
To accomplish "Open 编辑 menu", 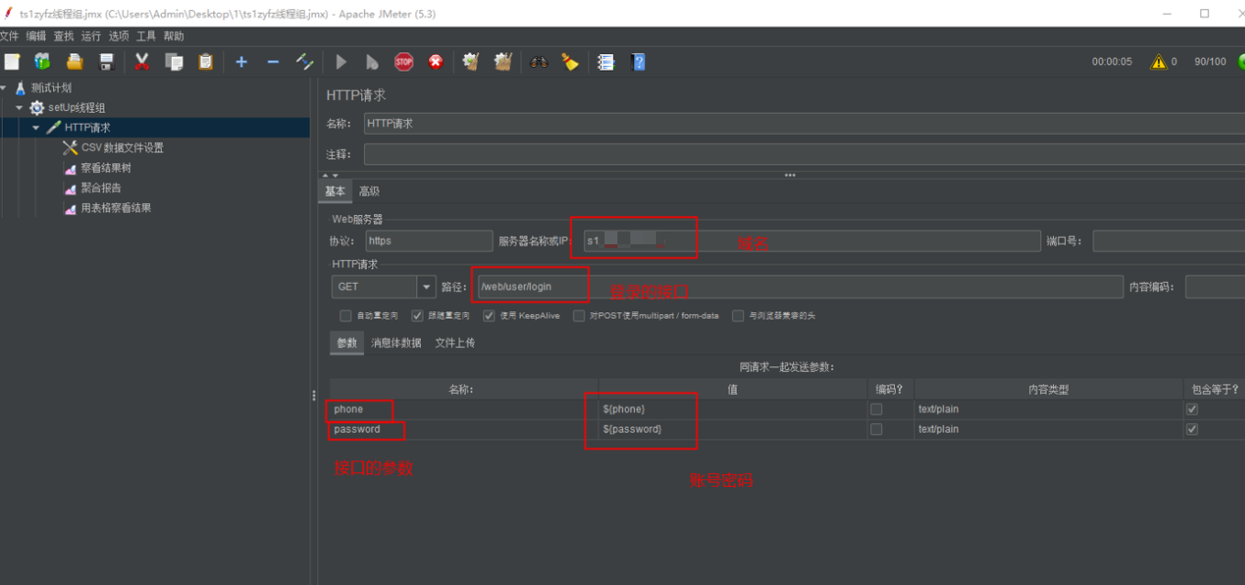I will 36,36.
